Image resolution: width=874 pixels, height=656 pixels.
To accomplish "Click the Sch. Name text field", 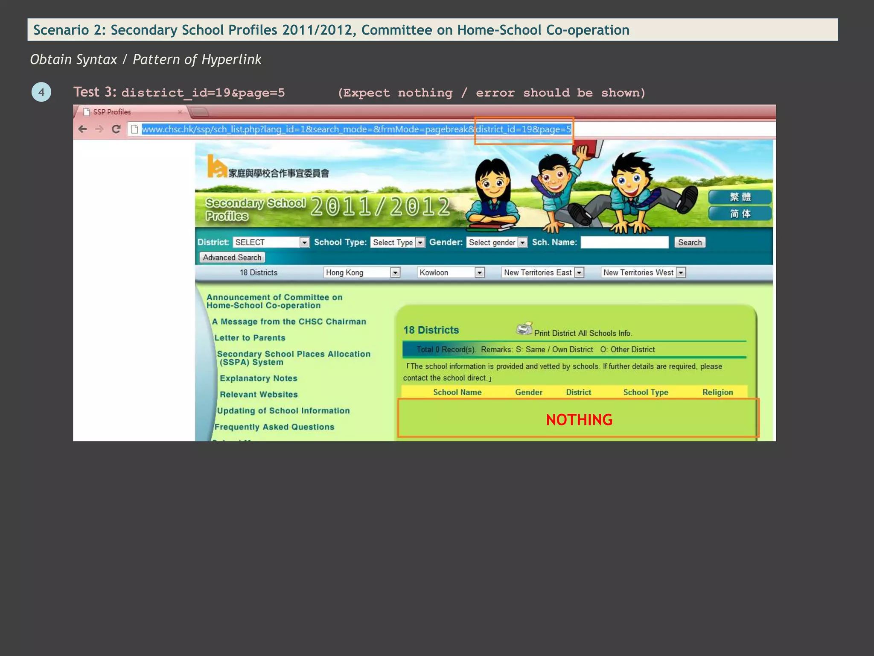I will point(625,242).
